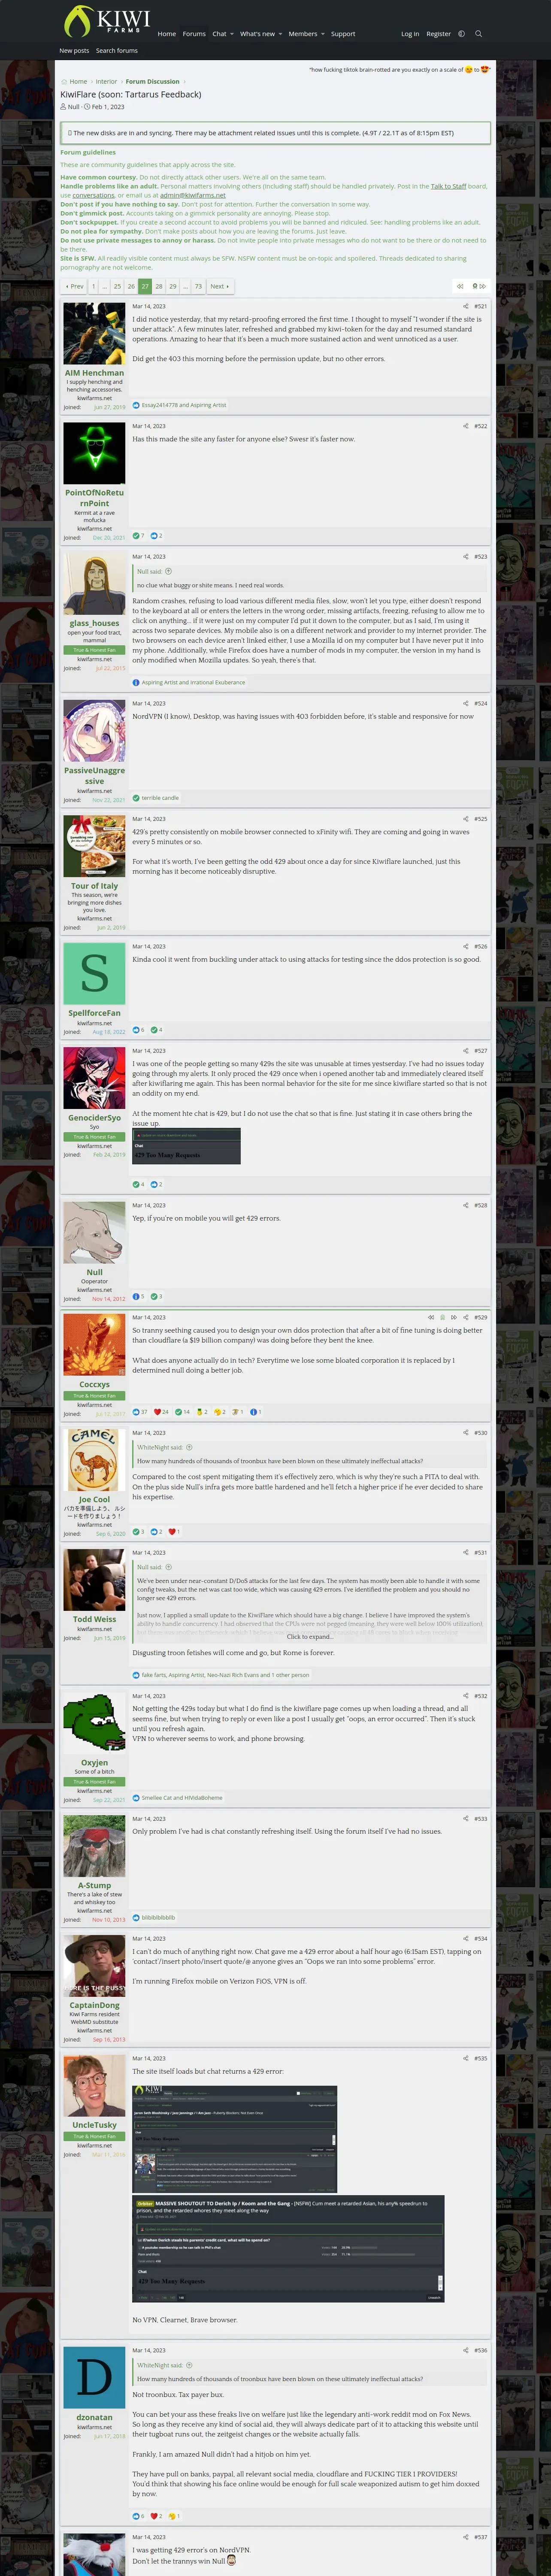Click the share icon on post #523

pyautogui.click(x=465, y=556)
